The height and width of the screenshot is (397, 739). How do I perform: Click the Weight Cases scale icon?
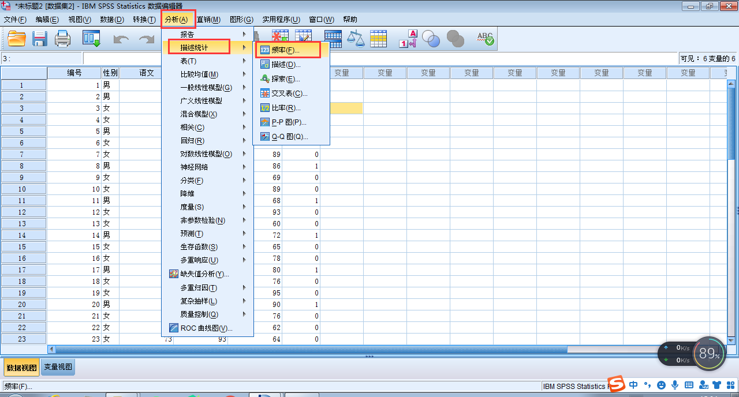point(356,39)
